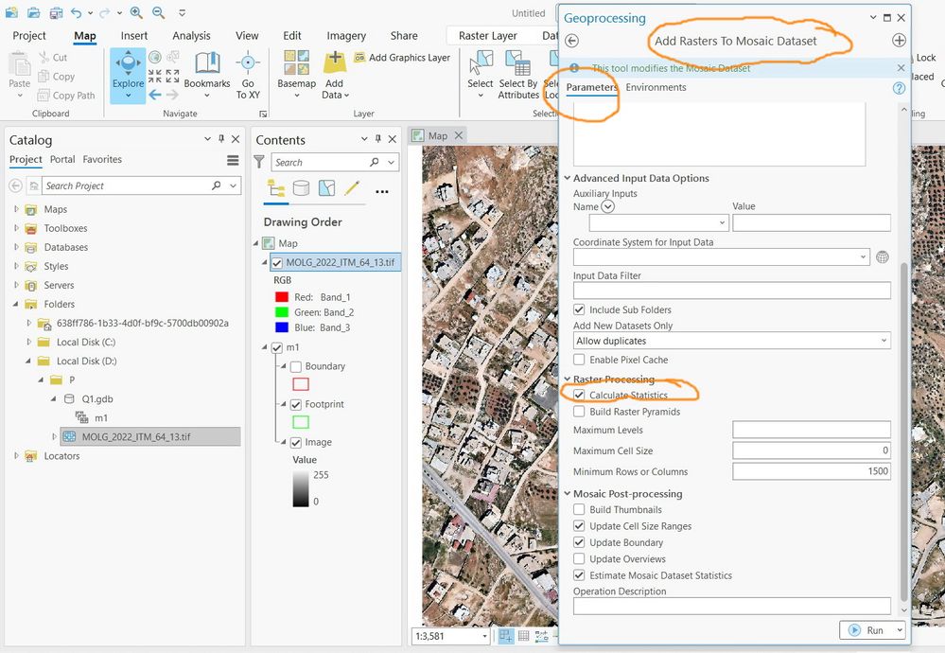Uncheck the Calculate Statistics checkbox
Screen dimensions: 945x653
(x=580, y=396)
